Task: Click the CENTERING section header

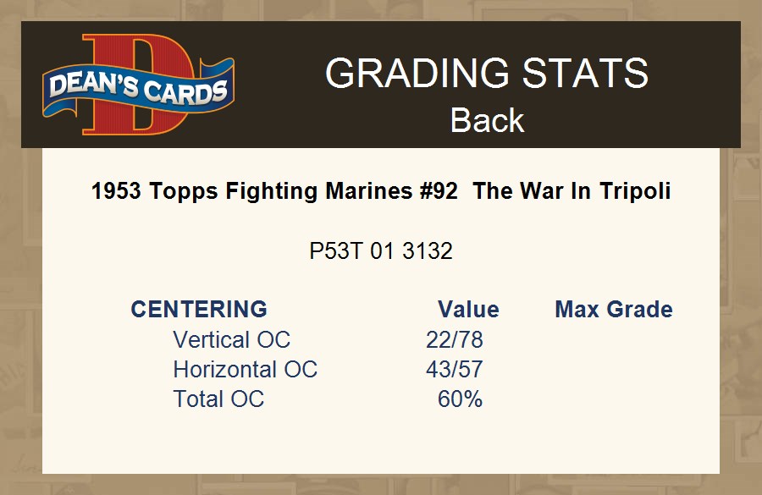Action: [x=199, y=310]
